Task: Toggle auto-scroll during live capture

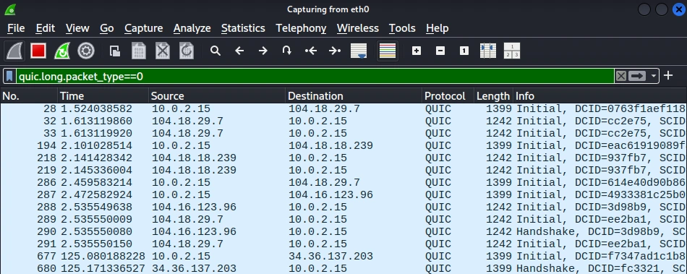Action: pos(359,51)
